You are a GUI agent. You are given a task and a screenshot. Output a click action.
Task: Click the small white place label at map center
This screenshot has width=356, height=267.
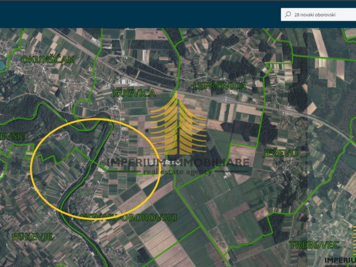pos(163,163)
